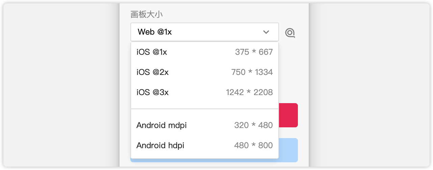433x170 pixels.
Task: Dismiss the dropdown by clicking the left gray area
Action: (x=61, y=85)
